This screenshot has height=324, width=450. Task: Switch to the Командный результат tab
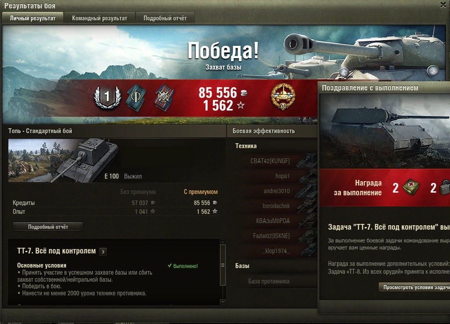click(99, 18)
